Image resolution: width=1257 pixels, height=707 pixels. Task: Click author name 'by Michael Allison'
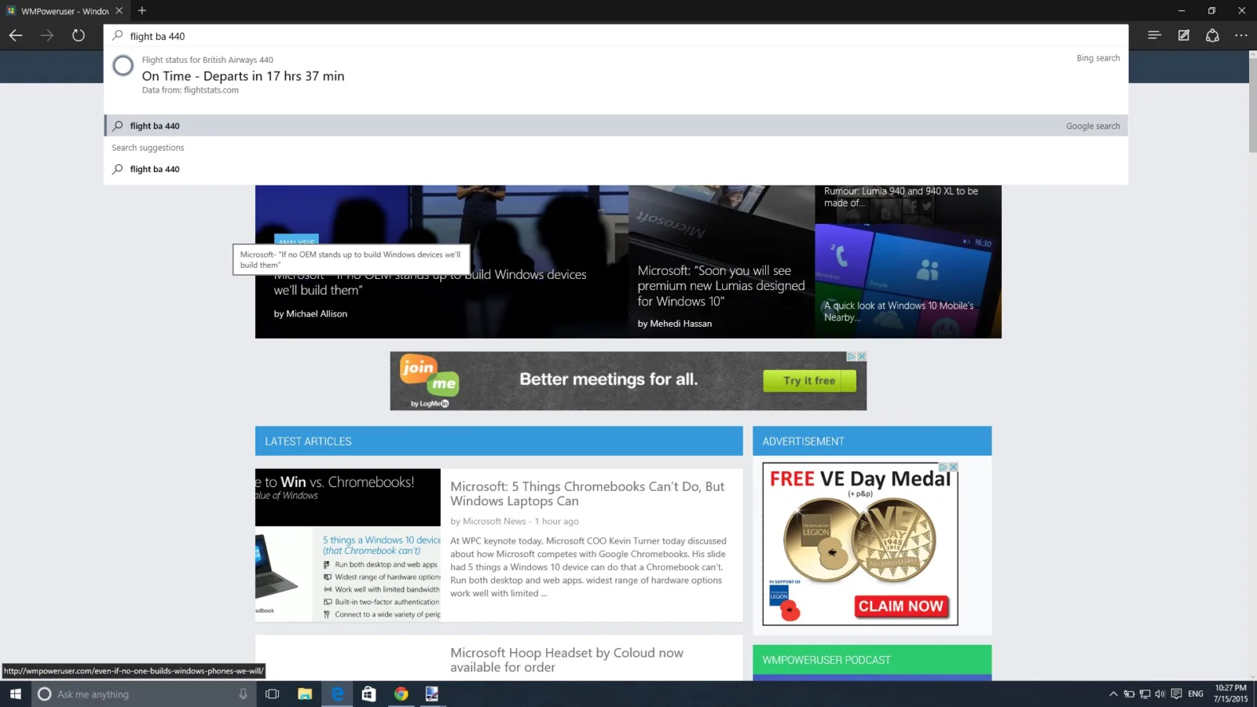tap(310, 313)
